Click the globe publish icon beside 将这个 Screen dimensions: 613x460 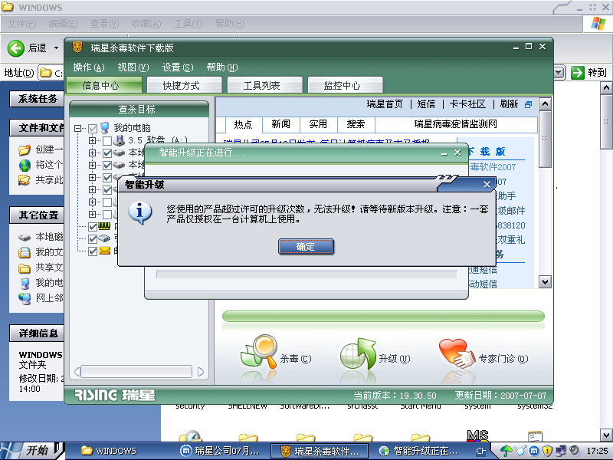coord(25,165)
